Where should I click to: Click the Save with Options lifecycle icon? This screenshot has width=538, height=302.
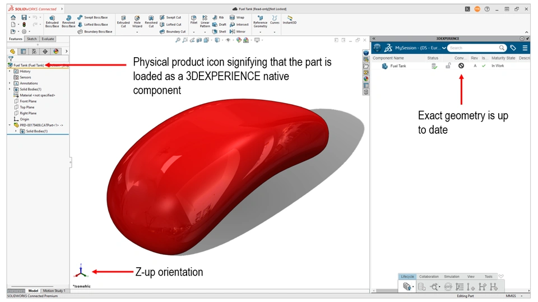[x=407, y=286]
